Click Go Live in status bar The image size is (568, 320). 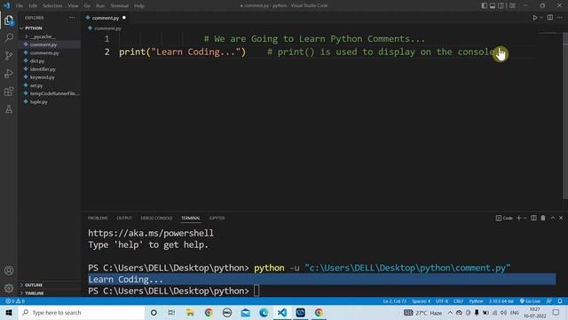pyautogui.click(x=531, y=301)
